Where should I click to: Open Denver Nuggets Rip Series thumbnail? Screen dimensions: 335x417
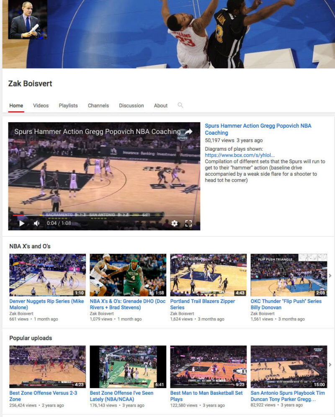48,275
